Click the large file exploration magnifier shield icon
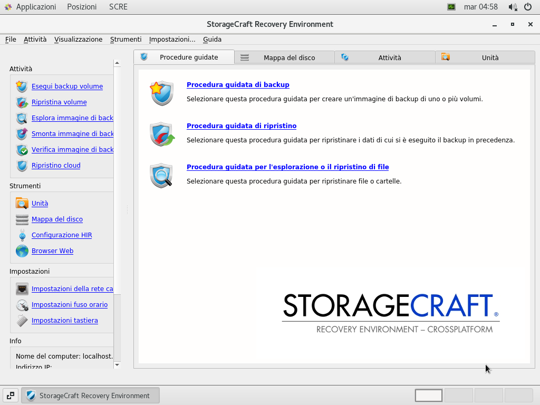The height and width of the screenshot is (405, 540). 161,175
